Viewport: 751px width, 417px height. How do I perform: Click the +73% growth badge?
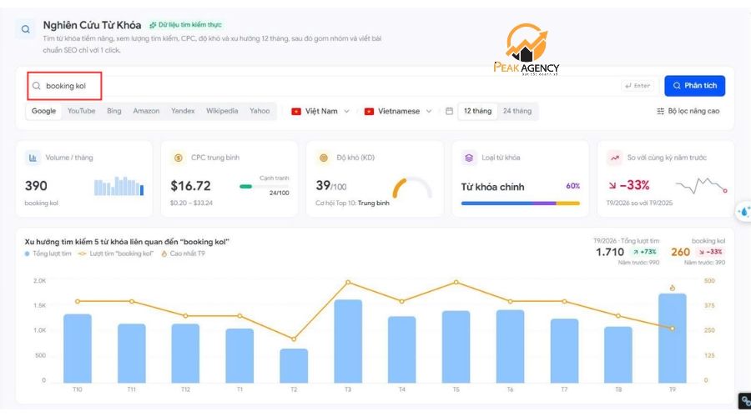click(645, 252)
